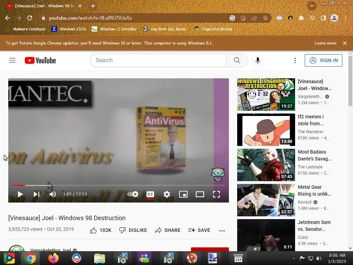This screenshot has width=353, height=265.
Task: Open Firefox from the taskbar
Action: click(53, 258)
